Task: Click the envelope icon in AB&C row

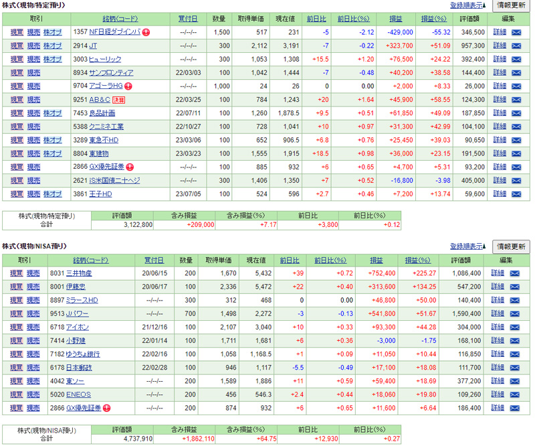Action: (516, 100)
